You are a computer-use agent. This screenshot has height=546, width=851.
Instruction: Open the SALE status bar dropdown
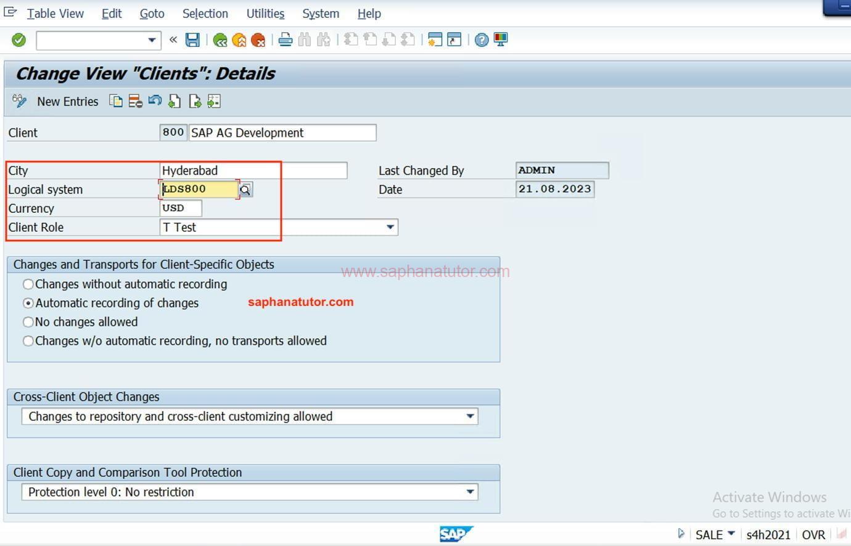tap(731, 533)
